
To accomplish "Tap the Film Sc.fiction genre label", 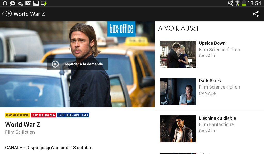I will pos(20,132).
